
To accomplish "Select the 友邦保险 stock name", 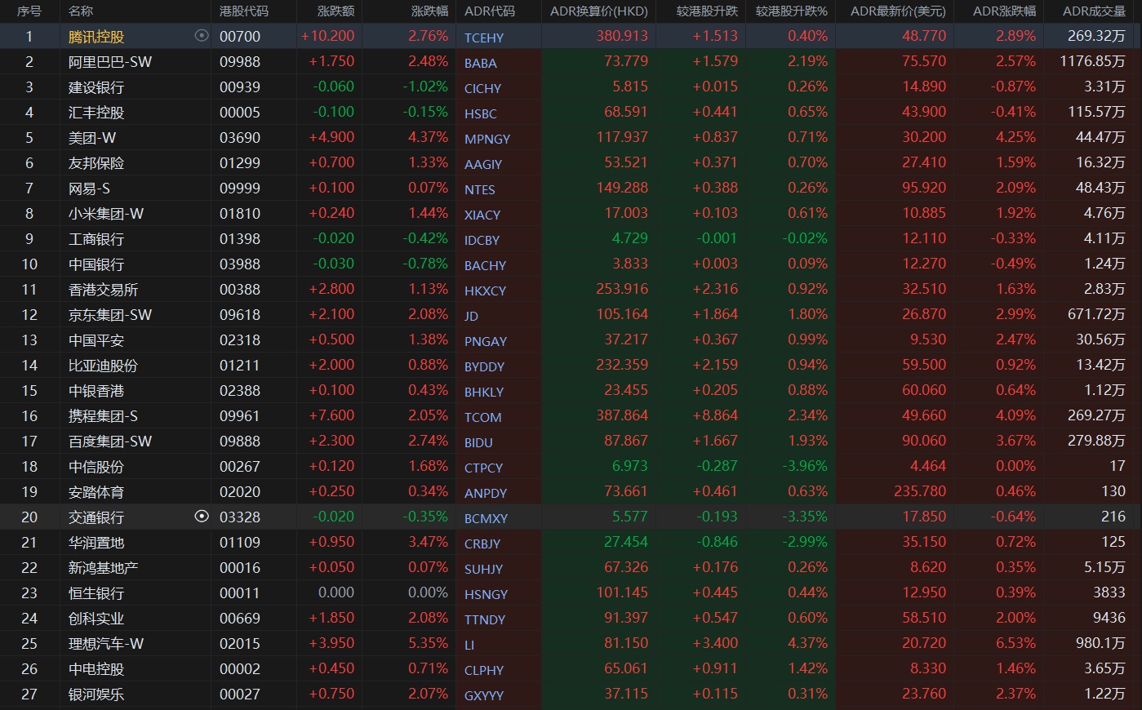I will [96, 163].
